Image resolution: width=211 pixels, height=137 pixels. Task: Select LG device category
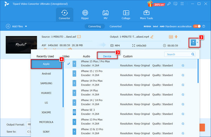tap(46, 102)
